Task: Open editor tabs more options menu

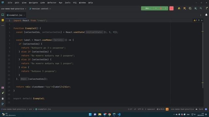Action: tap(201, 15)
